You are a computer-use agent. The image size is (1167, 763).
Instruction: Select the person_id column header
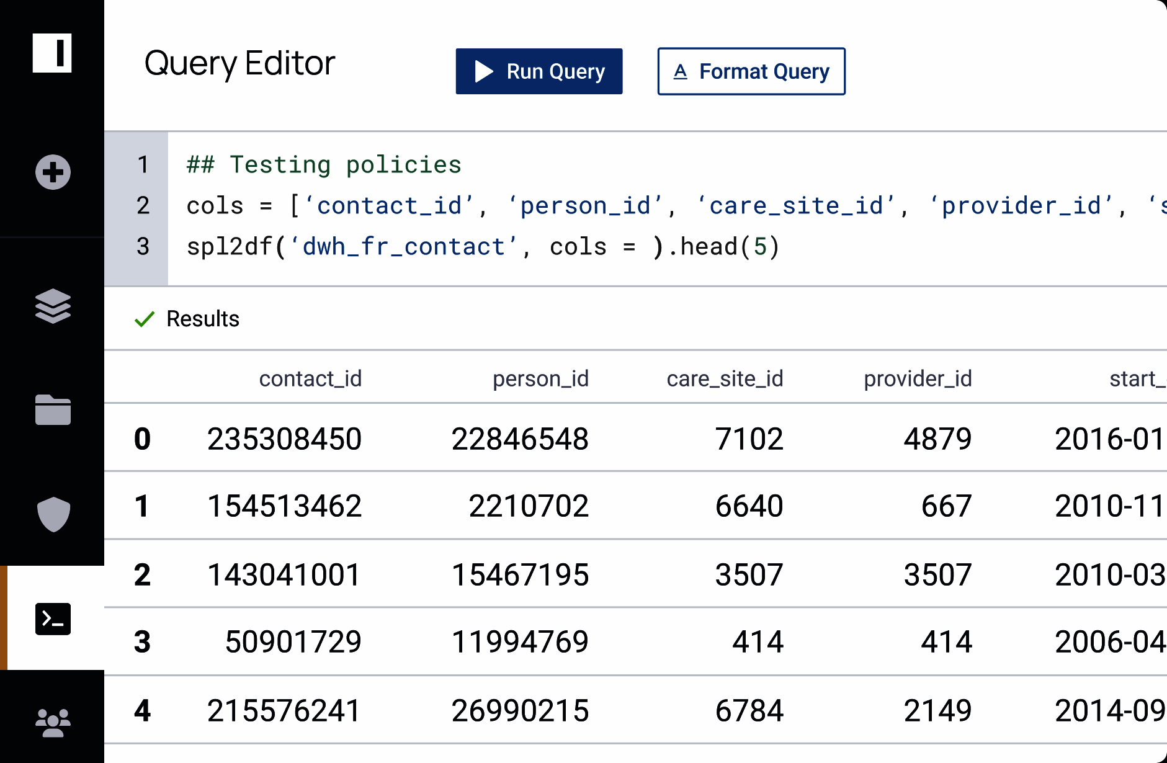(540, 378)
